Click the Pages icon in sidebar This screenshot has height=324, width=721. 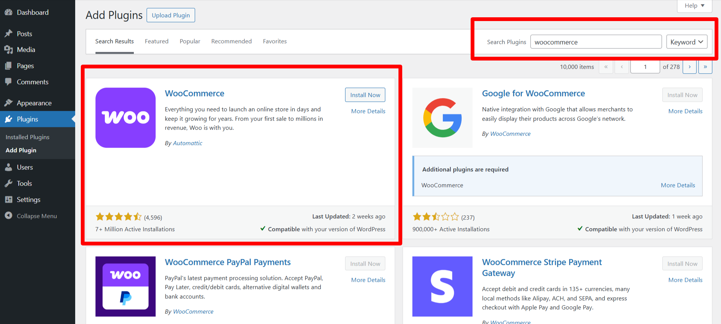[8, 66]
